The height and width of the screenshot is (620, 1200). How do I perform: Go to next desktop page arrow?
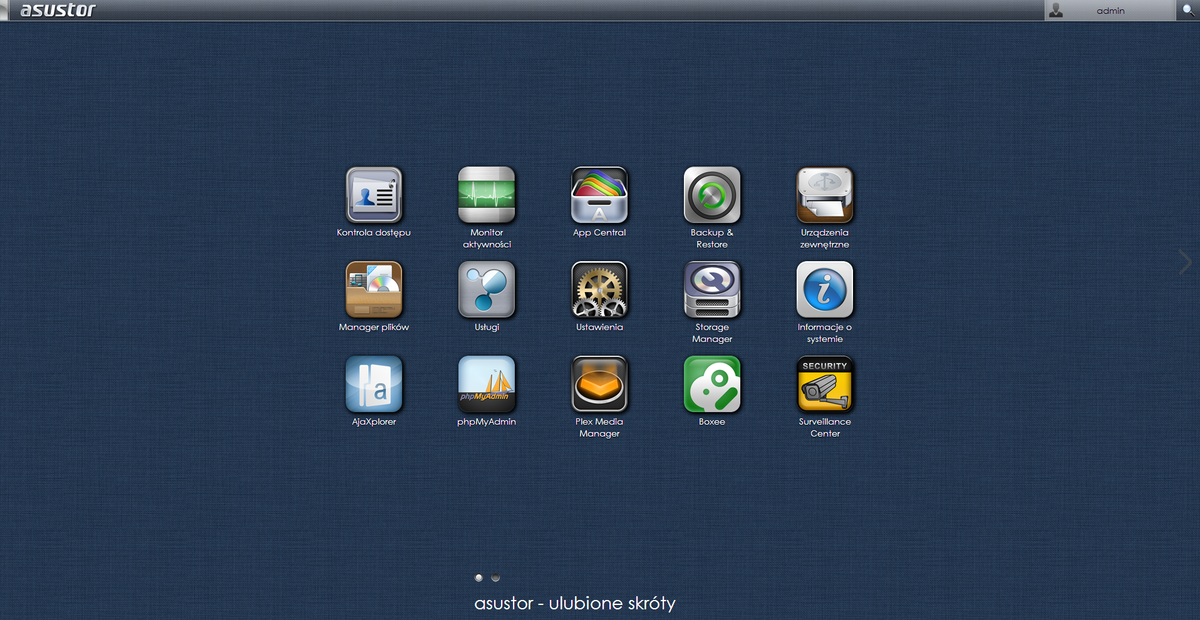point(1184,262)
